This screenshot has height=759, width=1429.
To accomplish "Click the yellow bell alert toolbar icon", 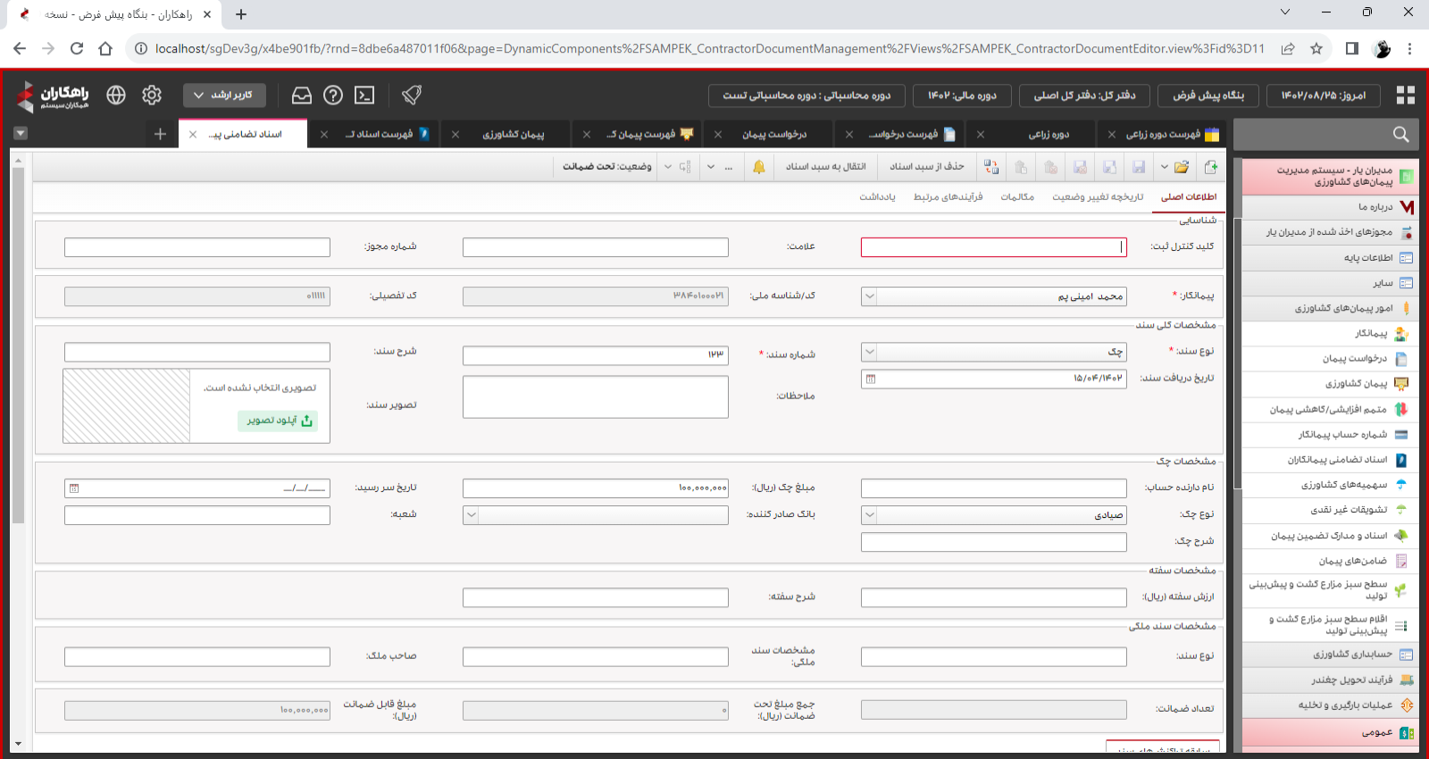I will coord(759,167).
